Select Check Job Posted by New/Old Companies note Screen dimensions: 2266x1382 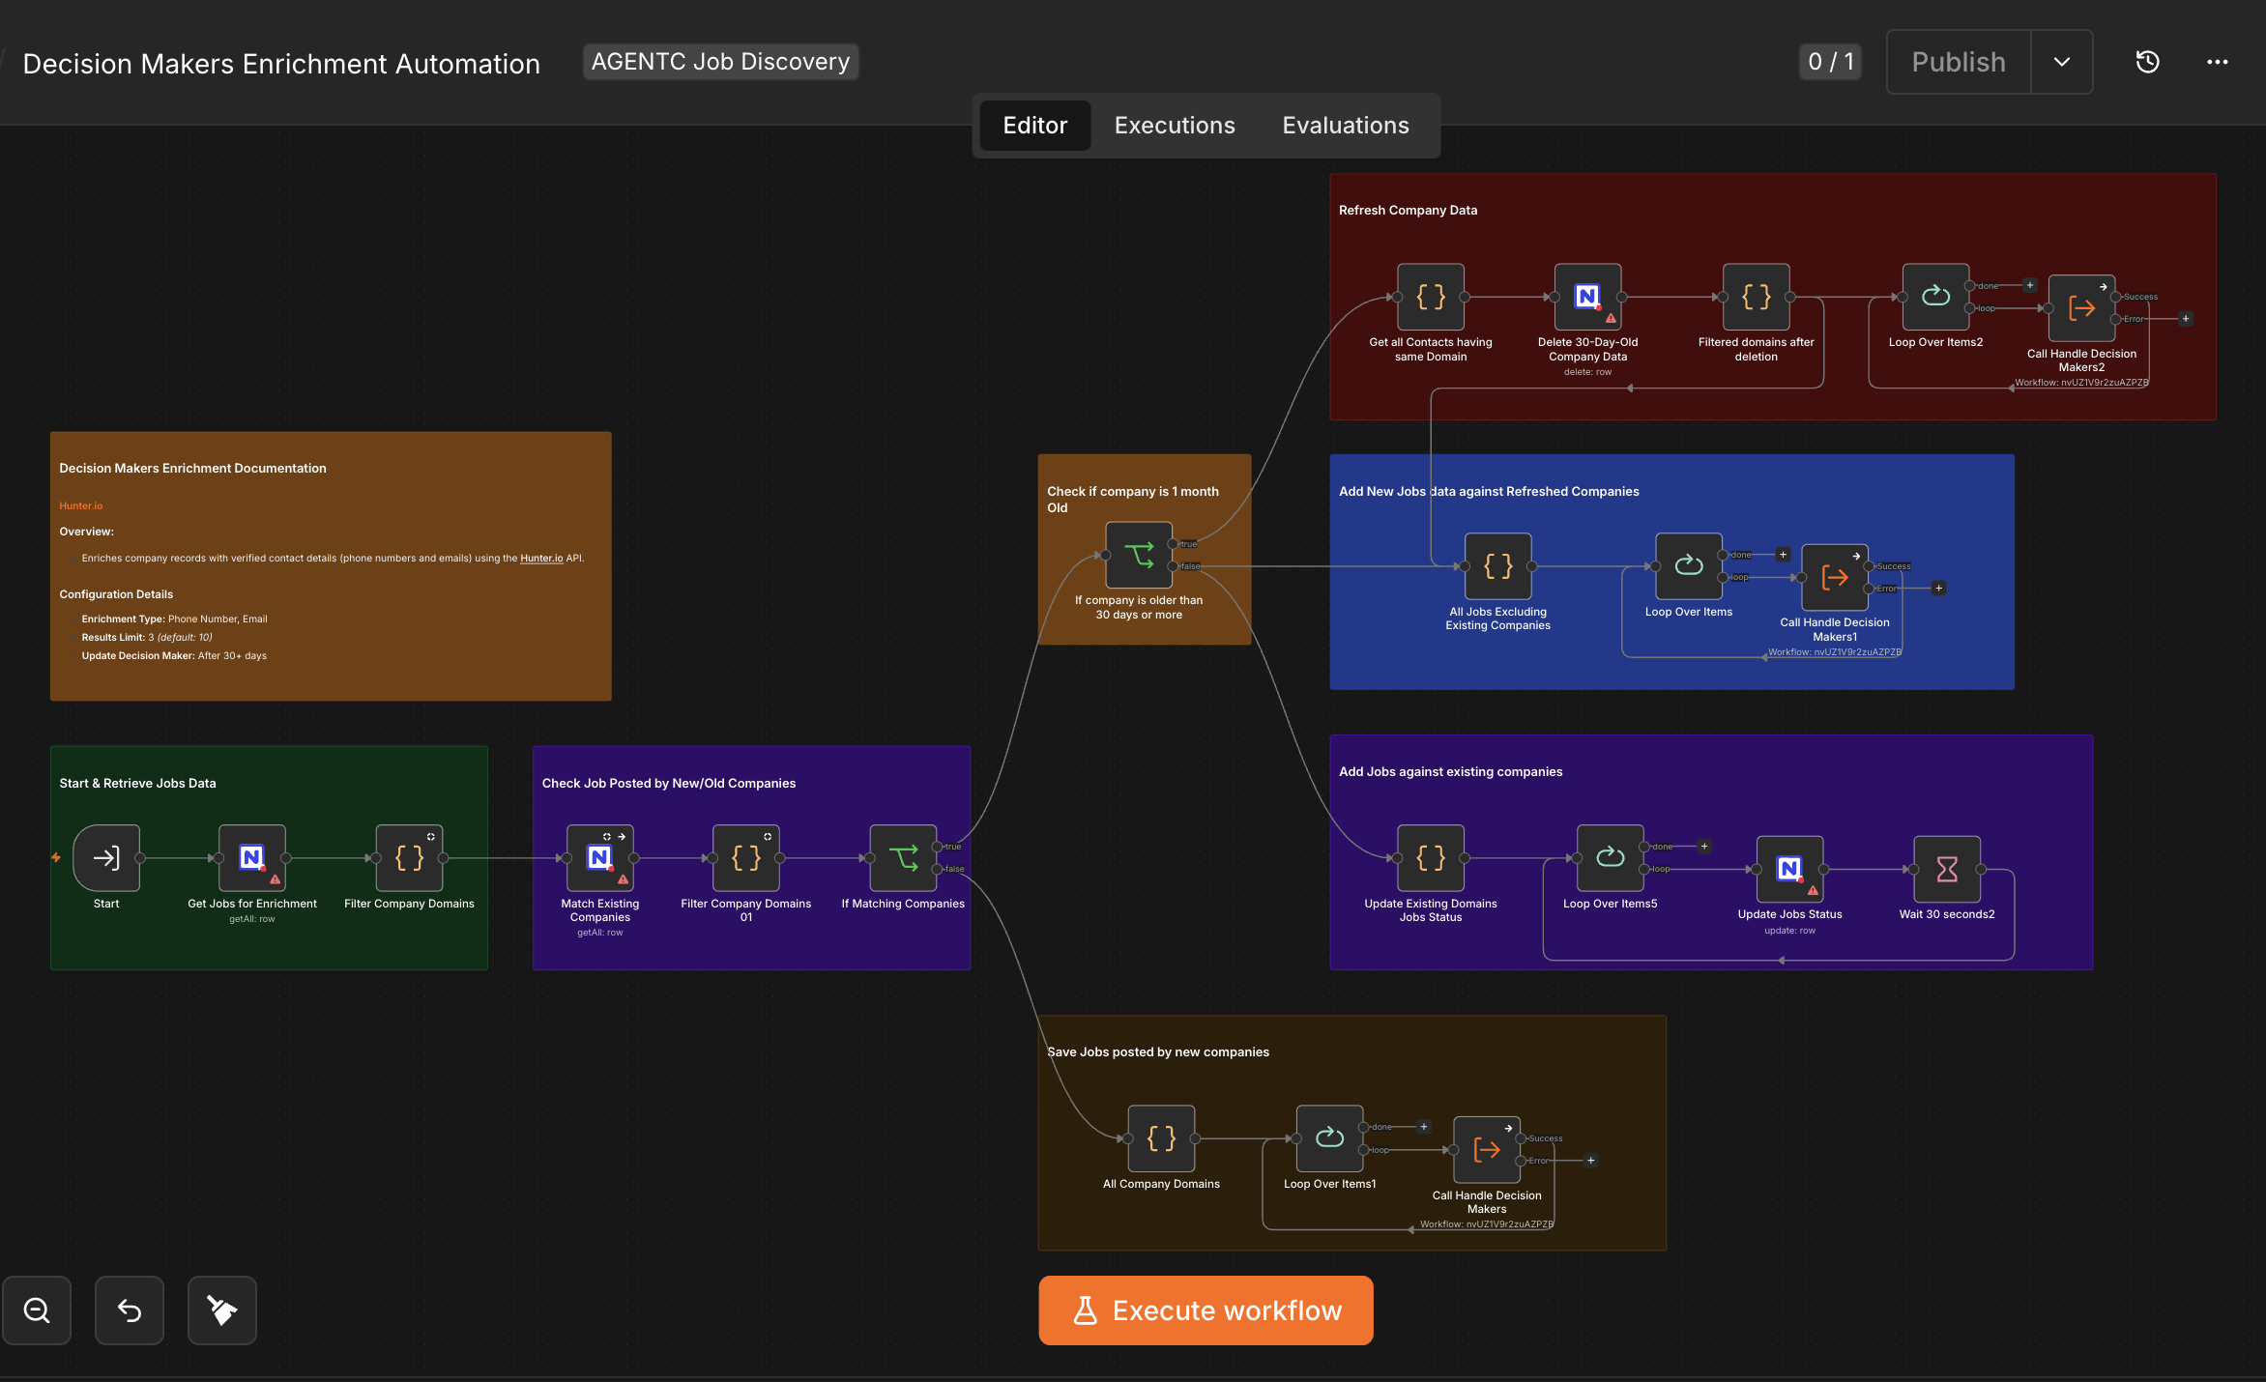coord(669,783)
